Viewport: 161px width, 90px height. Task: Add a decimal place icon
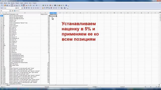tap(49, 8)
